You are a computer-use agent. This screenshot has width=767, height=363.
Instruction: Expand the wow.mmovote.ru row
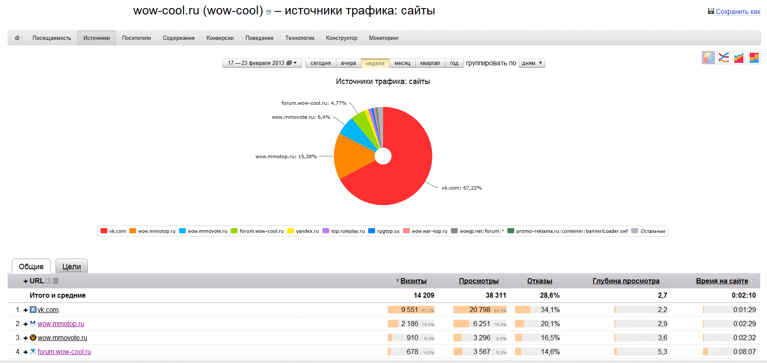25,338
